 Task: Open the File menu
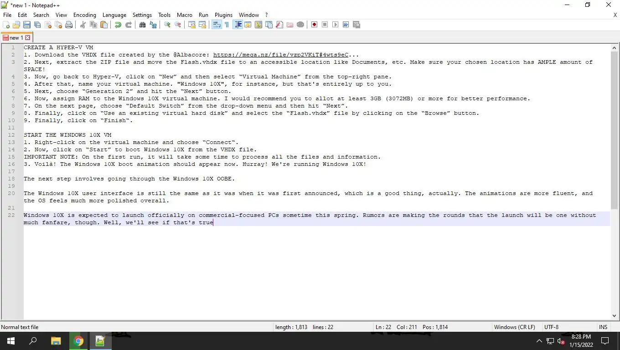coord(7,15)
